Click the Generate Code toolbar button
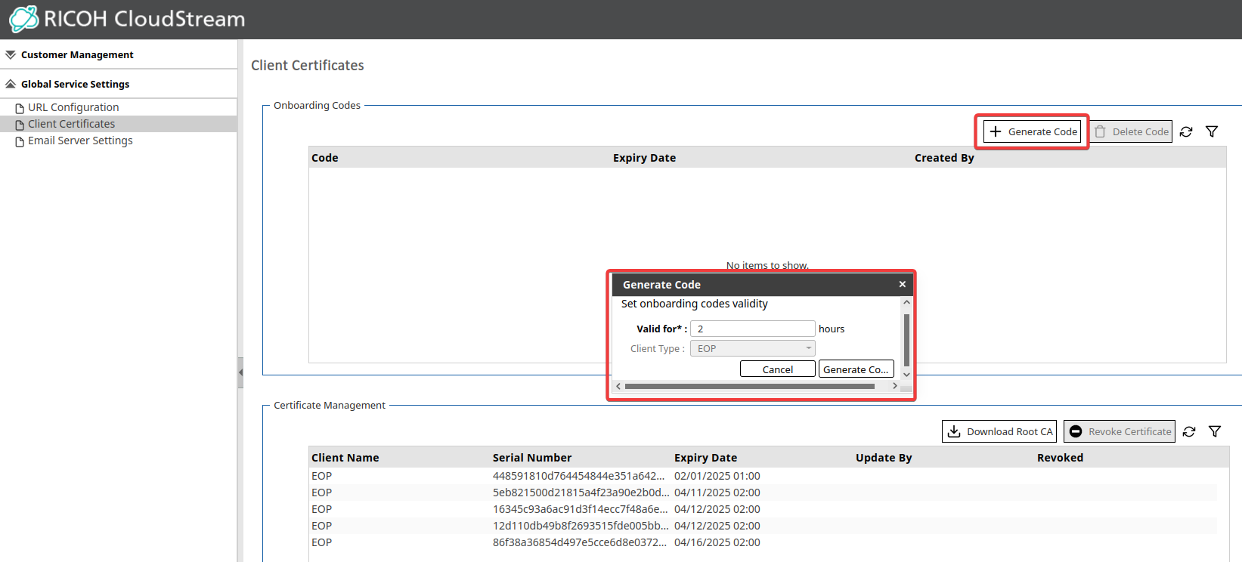1242x562 pixels. [1033, 131]
